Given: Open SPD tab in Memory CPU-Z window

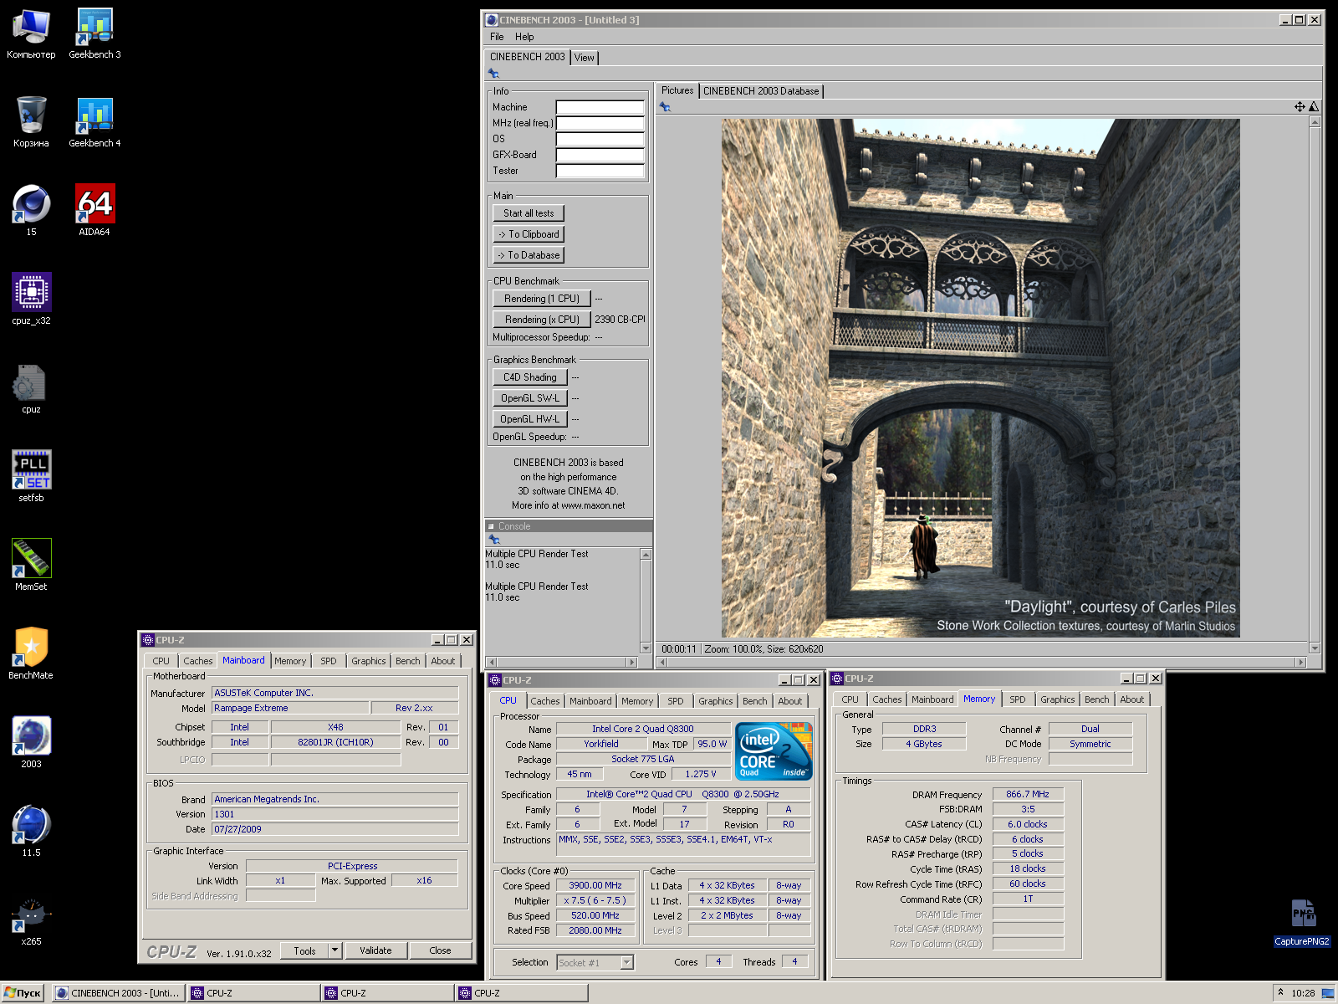Looking at the screenshot, I should pyautogui.click(x=1017, y=699).
